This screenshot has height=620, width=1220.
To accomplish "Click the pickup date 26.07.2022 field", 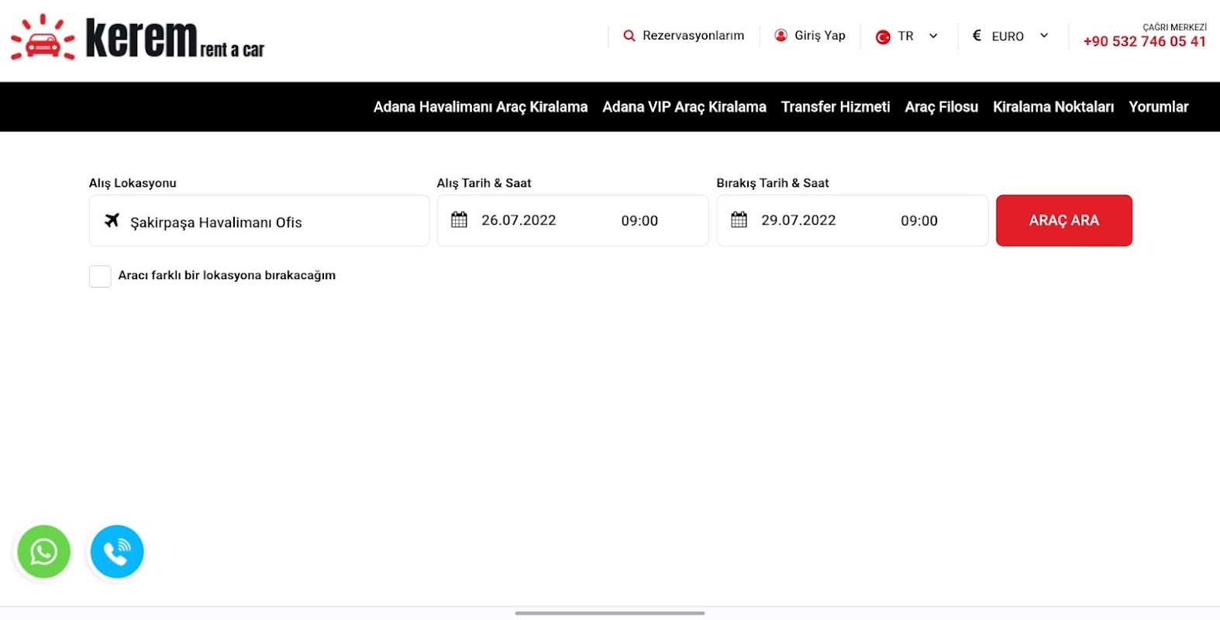I will [519, 220].
